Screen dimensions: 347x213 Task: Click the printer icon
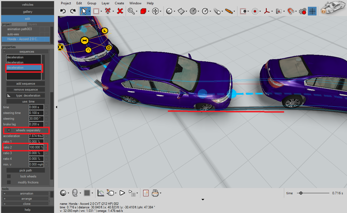pos(155,193)
